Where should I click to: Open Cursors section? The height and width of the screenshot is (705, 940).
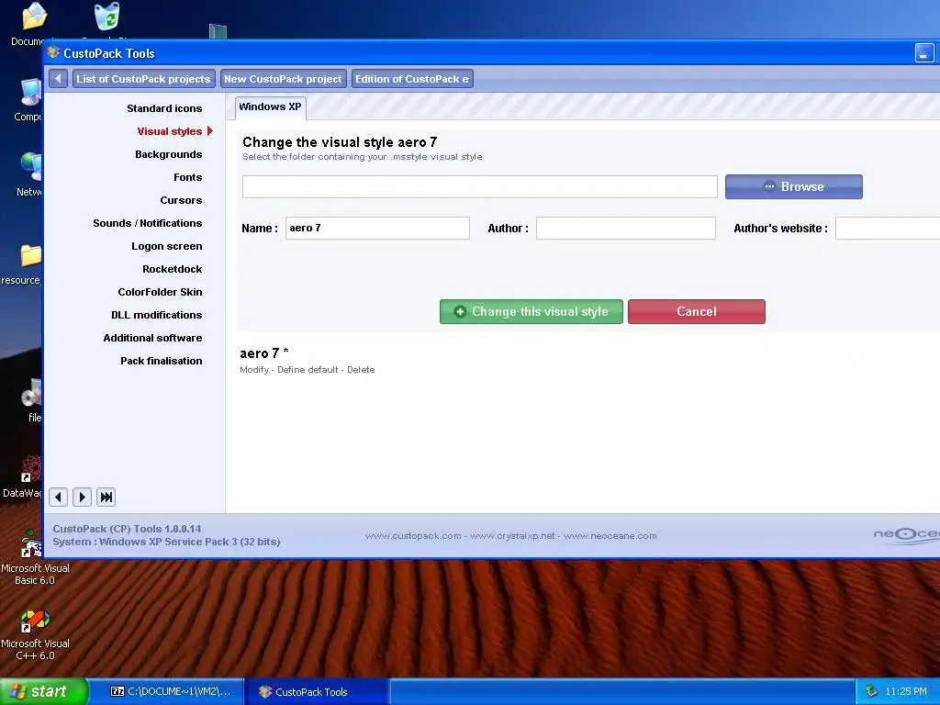[x=181, y=200]
